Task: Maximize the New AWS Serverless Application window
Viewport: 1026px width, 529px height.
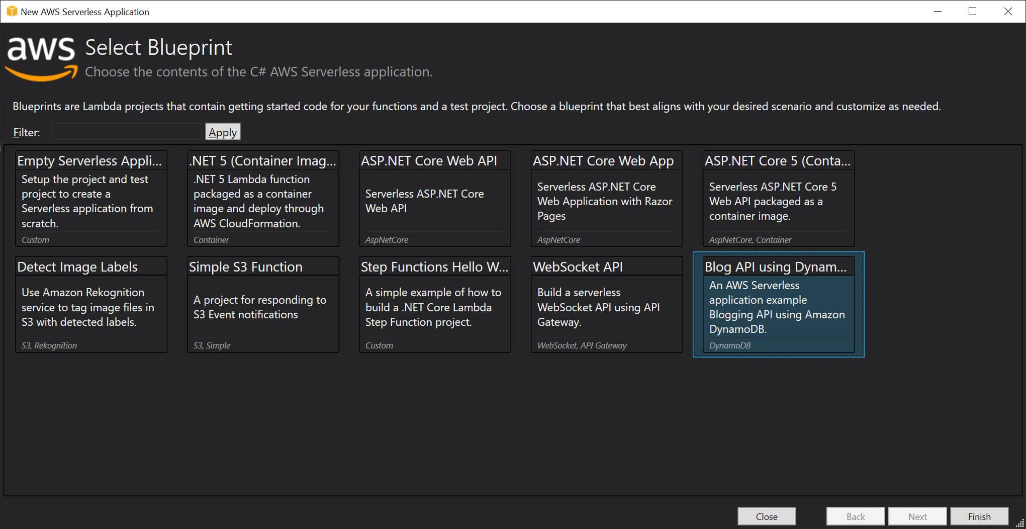Action: click(972, 11)
